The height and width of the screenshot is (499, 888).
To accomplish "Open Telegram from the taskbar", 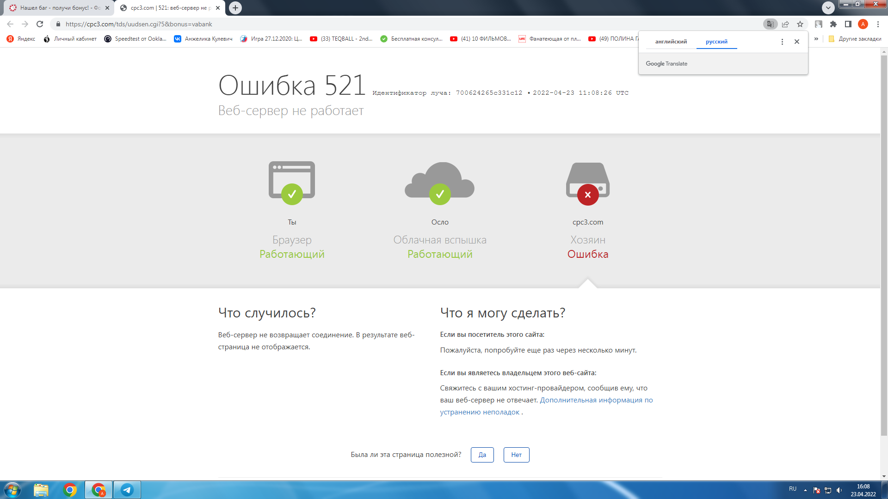I will click(127, 490).
